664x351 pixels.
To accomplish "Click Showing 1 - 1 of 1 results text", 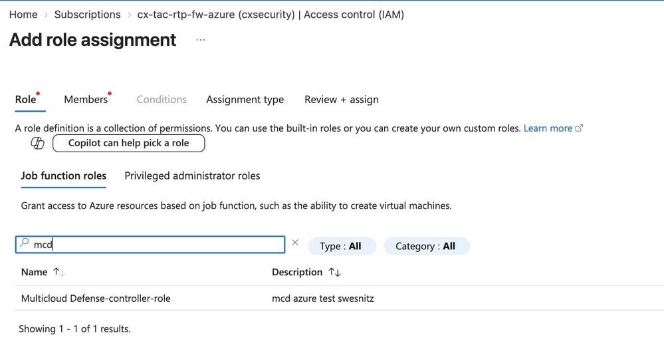I will [74, 329].
